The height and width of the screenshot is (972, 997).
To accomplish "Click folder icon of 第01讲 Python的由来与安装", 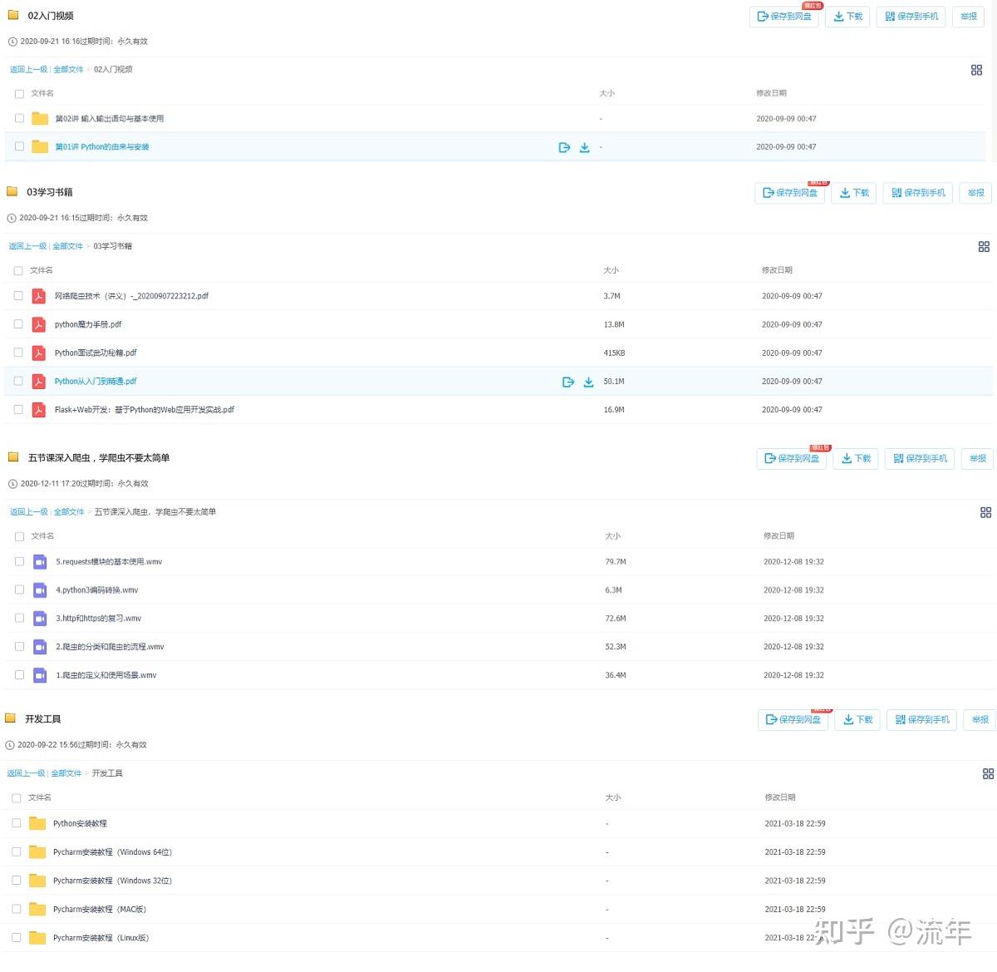I will click(x=40, y=147).
